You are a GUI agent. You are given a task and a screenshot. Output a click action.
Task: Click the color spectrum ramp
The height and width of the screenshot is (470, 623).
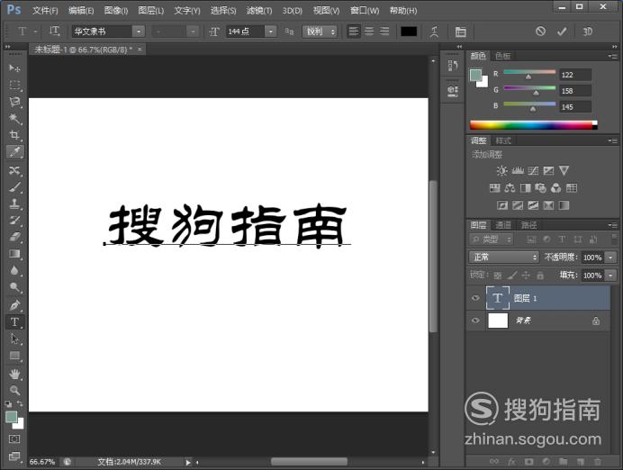point(533,125)
